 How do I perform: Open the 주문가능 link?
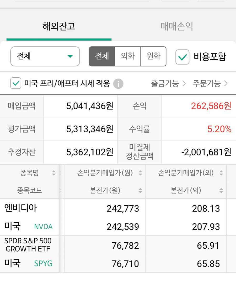[210, 84]
